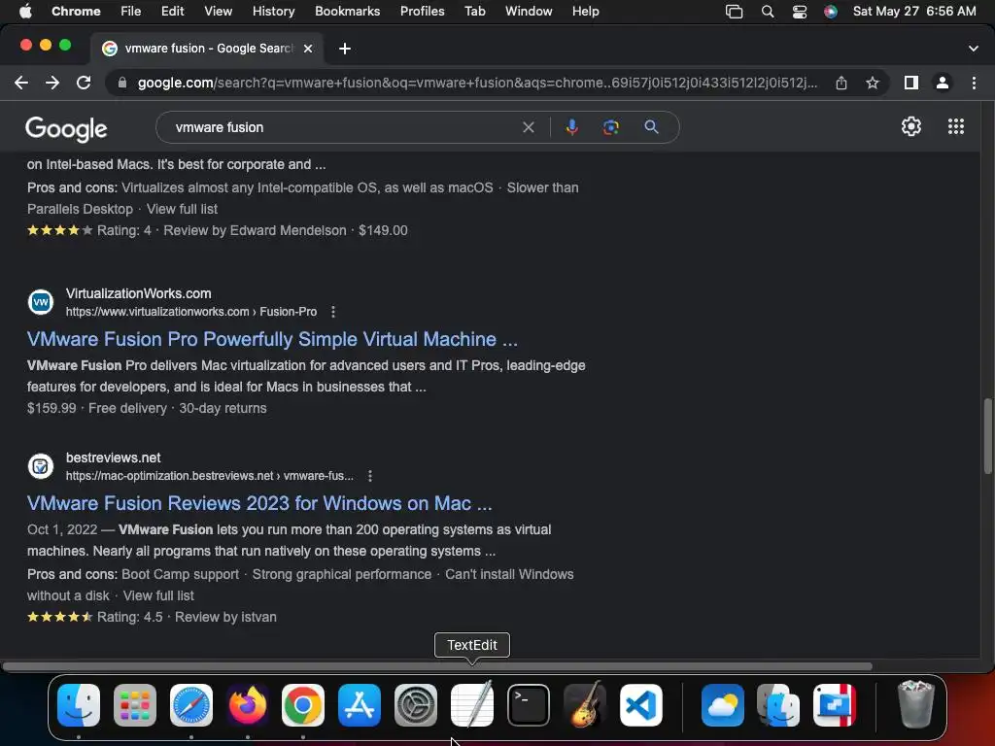Search by image with Google Lens

coord(610,127)
